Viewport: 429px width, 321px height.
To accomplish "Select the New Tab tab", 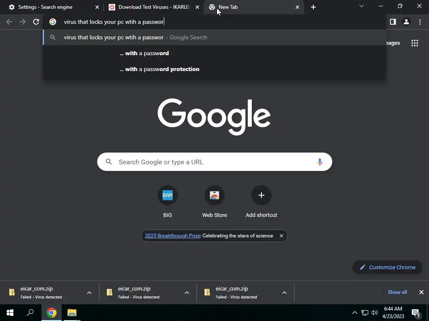I will [x=254, y=7].
